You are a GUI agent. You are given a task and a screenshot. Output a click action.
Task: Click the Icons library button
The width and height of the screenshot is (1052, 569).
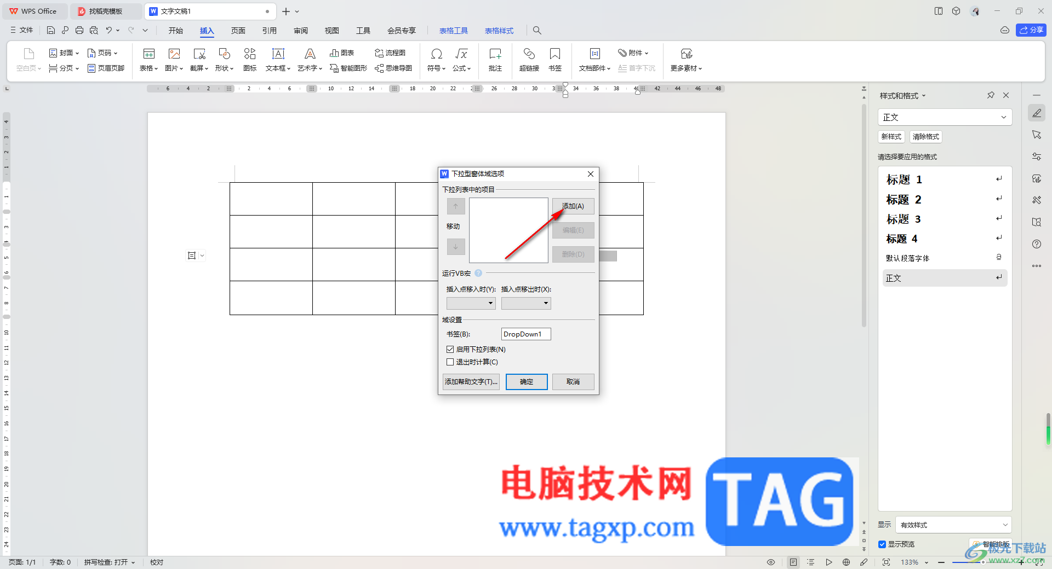pos(250,60)
